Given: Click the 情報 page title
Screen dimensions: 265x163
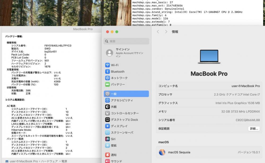Looking at the screenshot, I should tap(175, 32).
